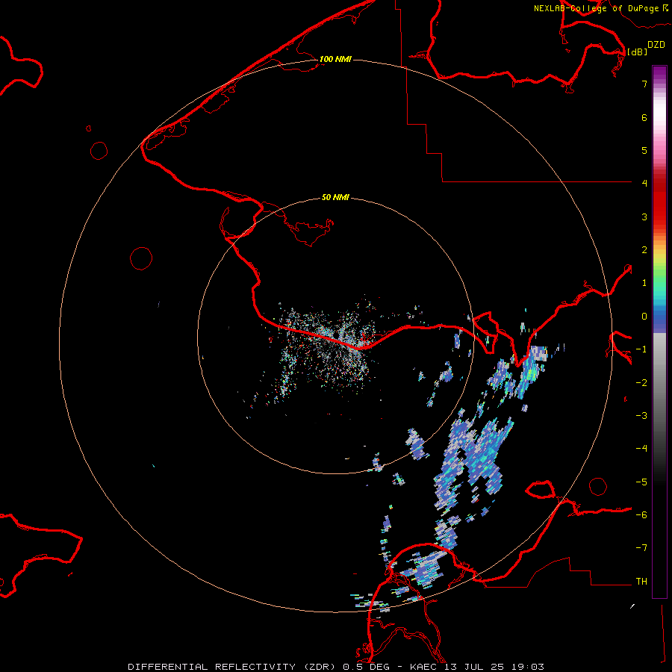Click the '2' value on the dB scale
The width and height of the screenshot is (672, 672).
point(644,250)
